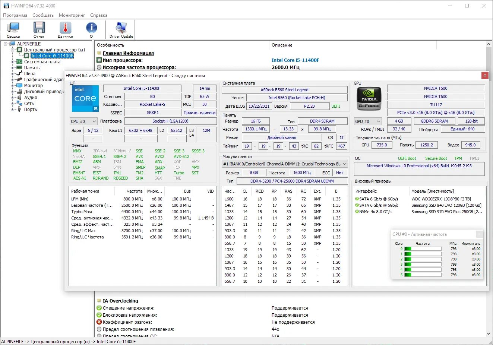The height and width of the screenshot is (345, 493).
Task: Click the Intel Core i5-11400F processor name link
Action: coord(295,60)
